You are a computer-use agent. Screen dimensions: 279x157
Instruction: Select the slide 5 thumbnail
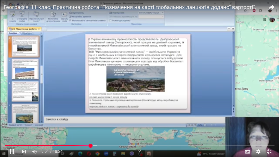[x=25, y=69]
